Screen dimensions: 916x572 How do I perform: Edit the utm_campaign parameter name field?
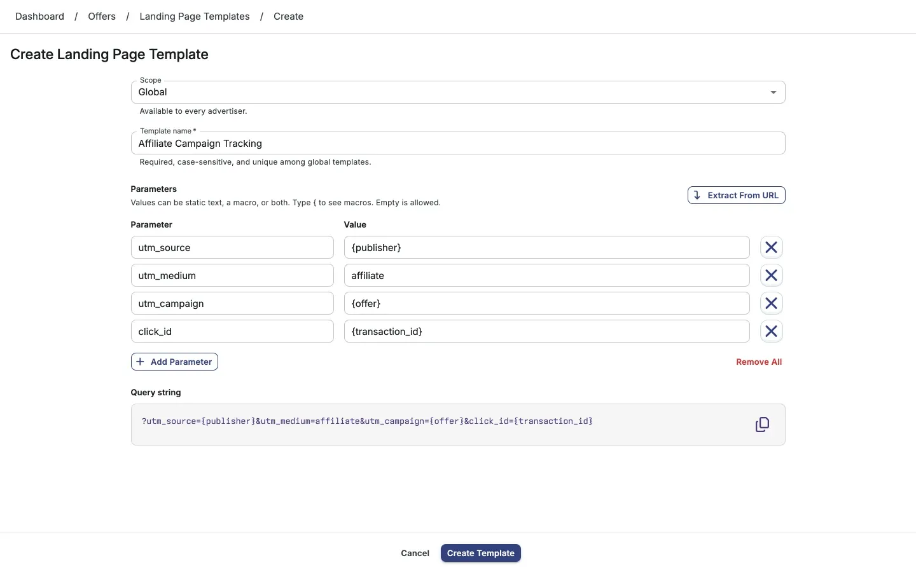pyautogui.click(x=232, y=303)
